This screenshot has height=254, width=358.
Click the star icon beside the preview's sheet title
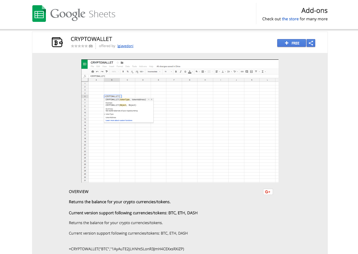(118, 62)
